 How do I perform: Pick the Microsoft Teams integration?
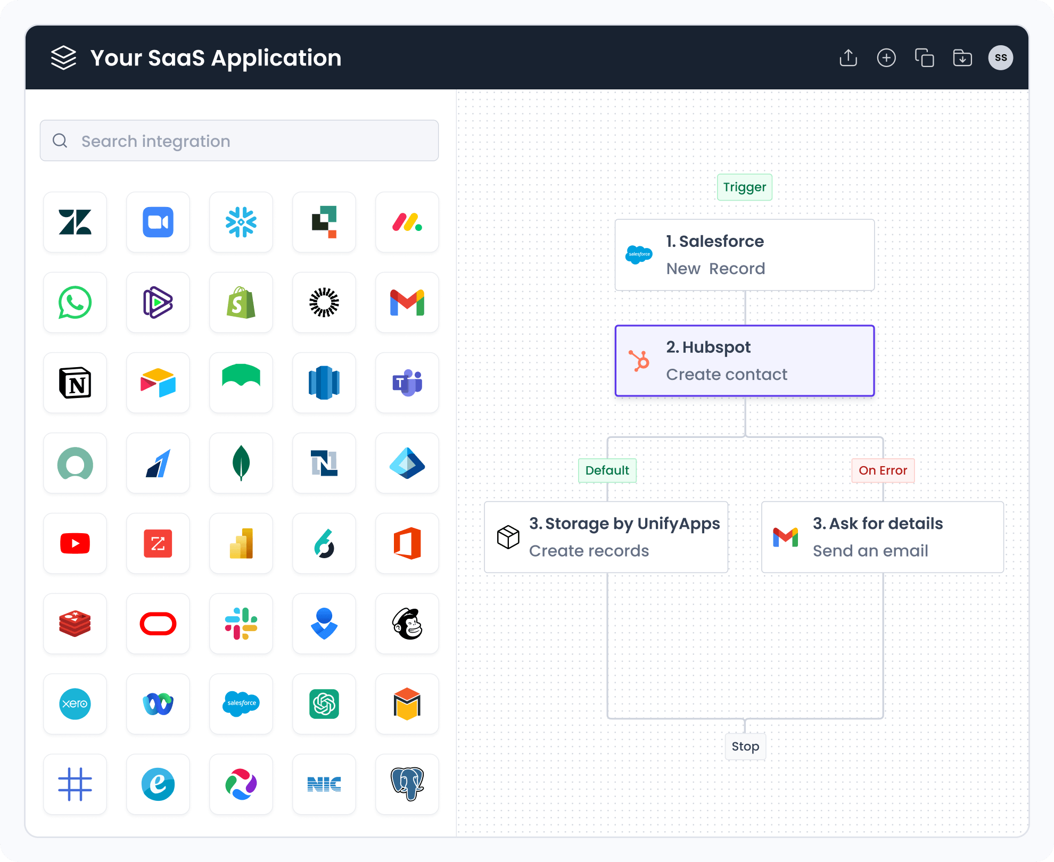pos(407,383)
